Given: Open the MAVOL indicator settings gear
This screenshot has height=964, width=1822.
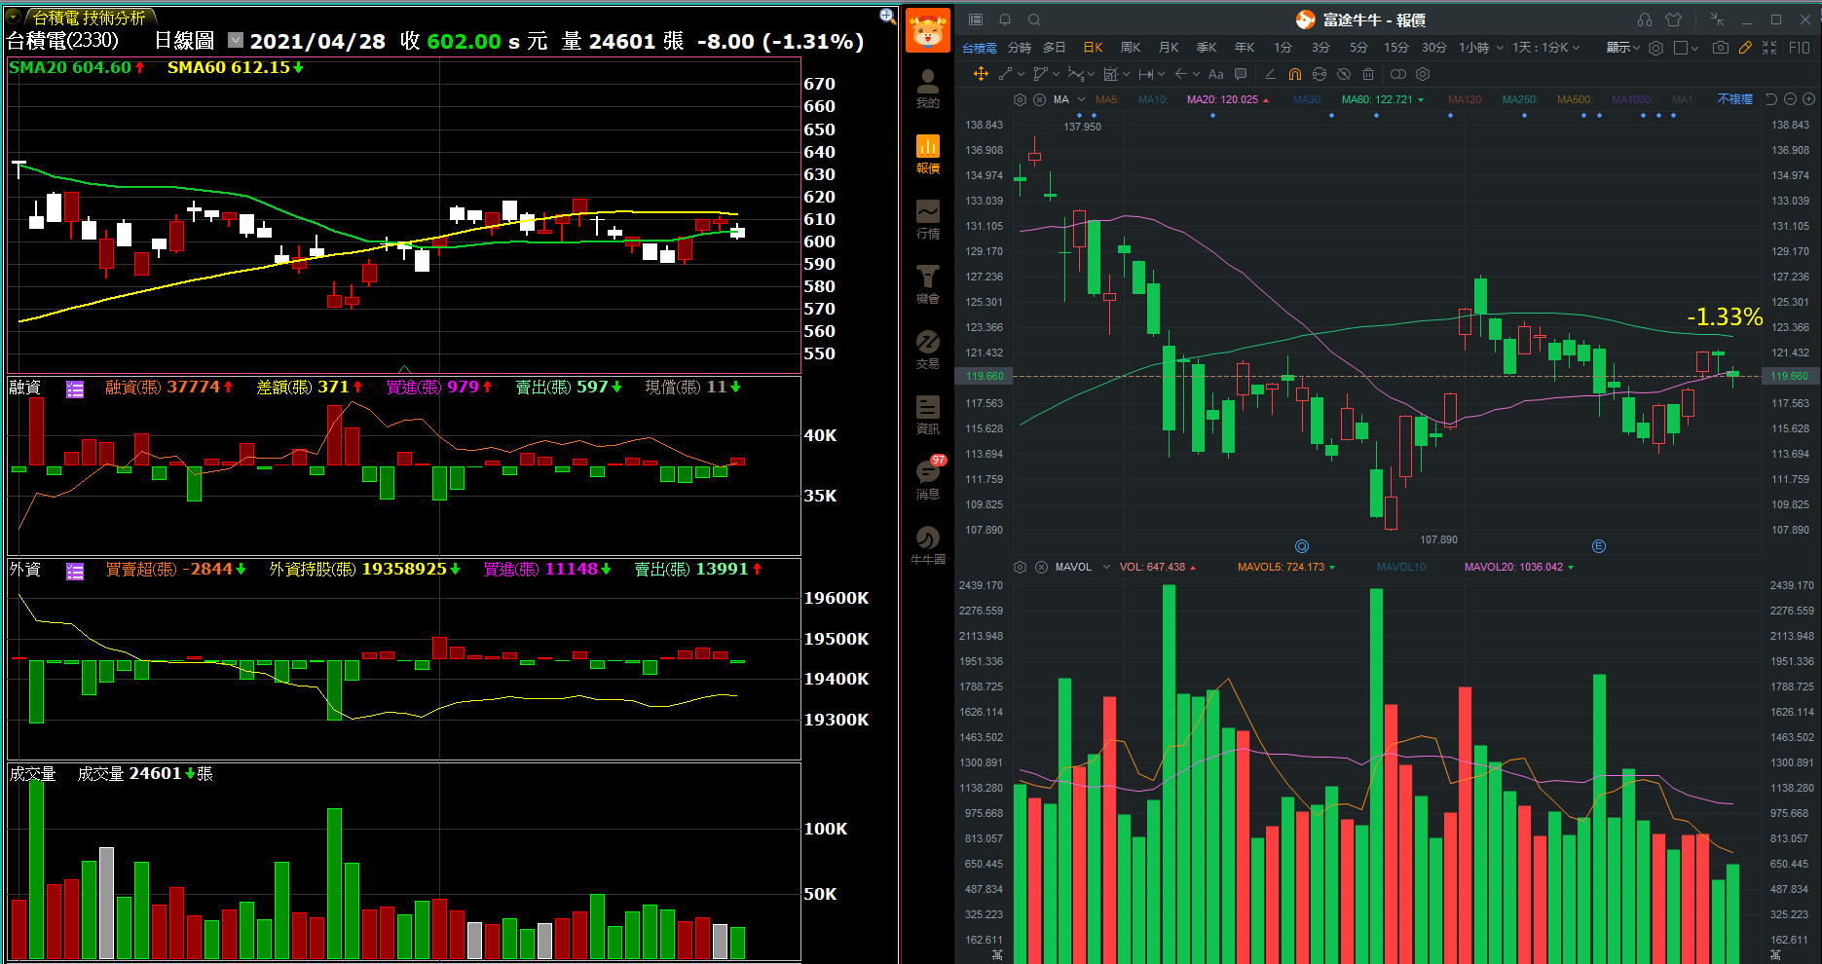Looking at the screenshot, I should click(x=1020, y=567).
